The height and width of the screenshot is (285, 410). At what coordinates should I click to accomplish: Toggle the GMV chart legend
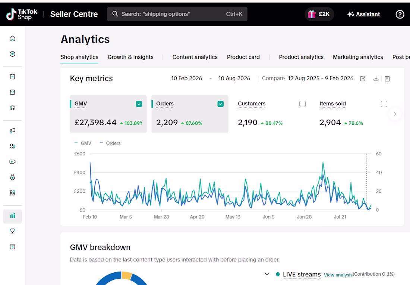coord(83,143)
